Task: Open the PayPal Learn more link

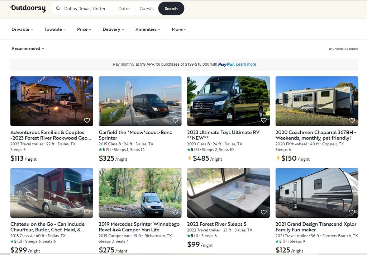Action: pos(246,64)
